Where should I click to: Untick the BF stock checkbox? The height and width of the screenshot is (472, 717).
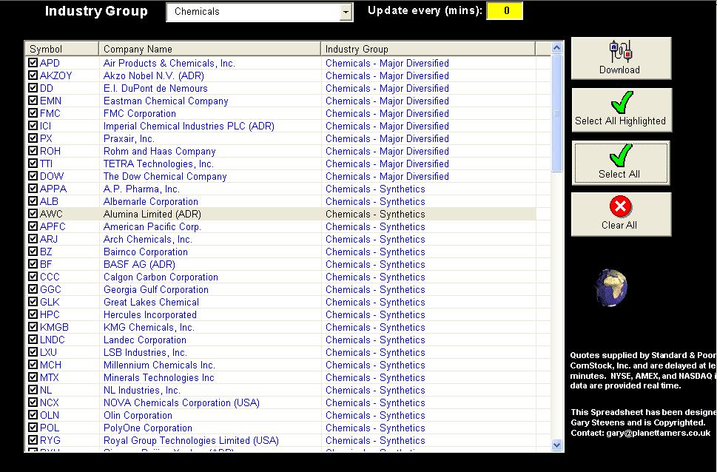click(x=33, y=265)
